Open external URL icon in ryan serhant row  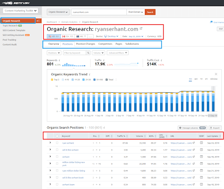[x=194, y=143]
